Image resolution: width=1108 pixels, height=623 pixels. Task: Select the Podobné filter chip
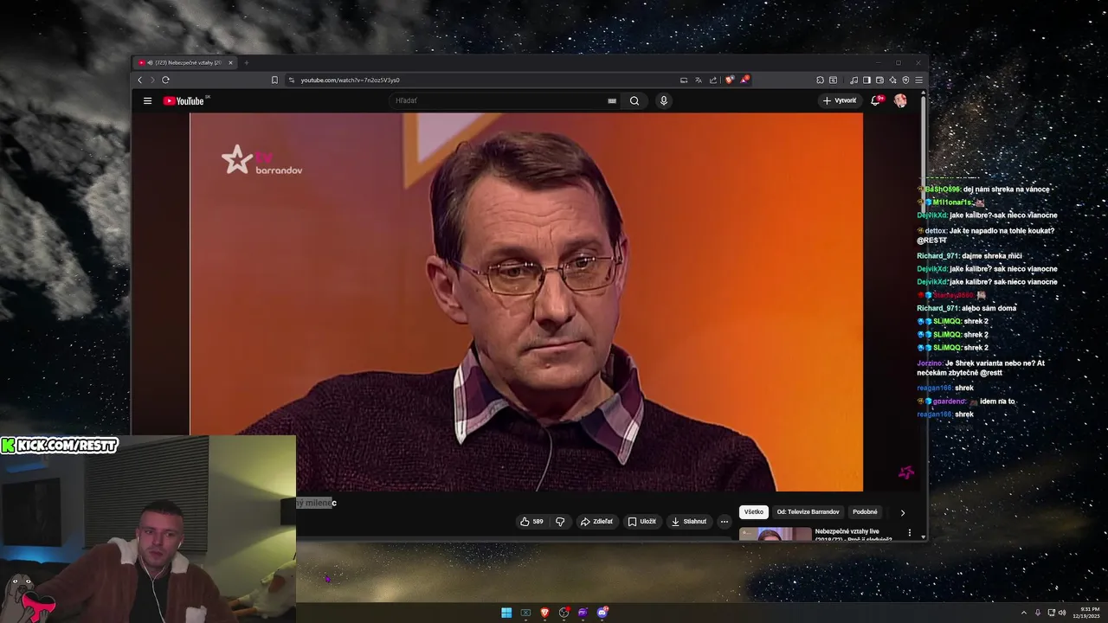(865, 512)
